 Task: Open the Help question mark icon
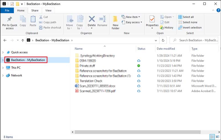pos(218,10)
